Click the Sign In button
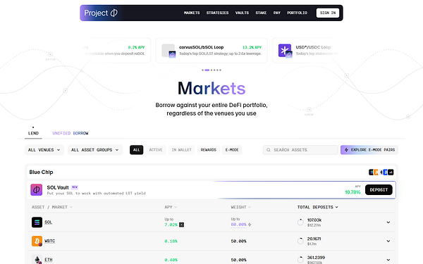 (x=328, y=13)
